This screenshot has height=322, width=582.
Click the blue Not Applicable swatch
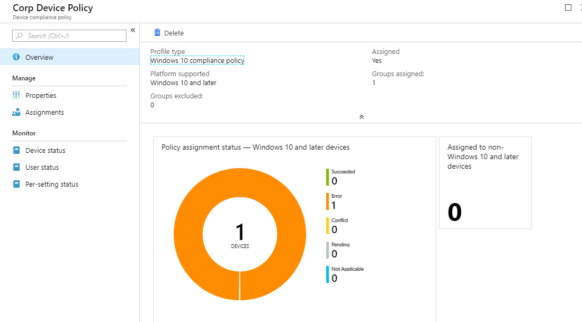[327, 274]
